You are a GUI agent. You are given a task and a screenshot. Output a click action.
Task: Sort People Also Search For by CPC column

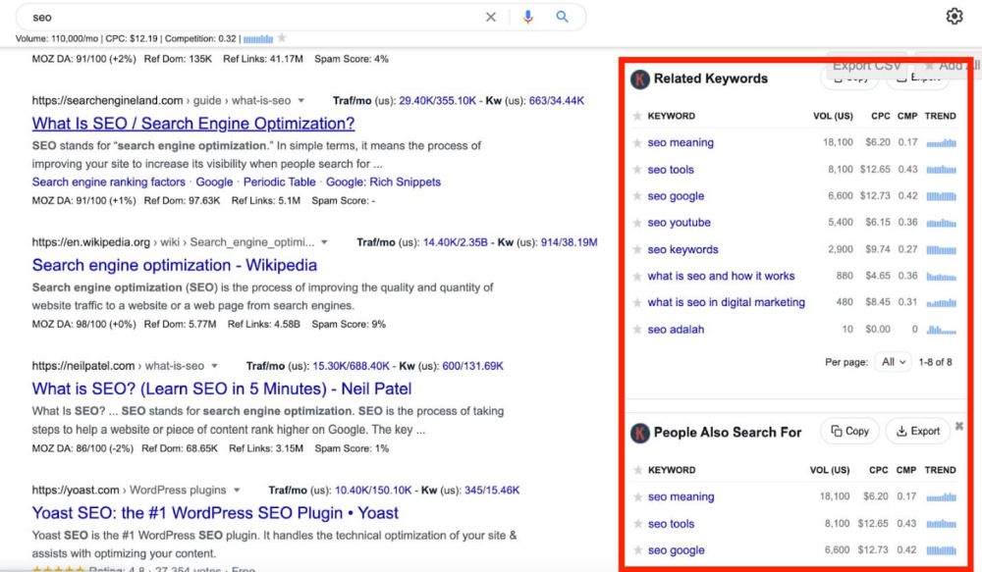pyautogui.click(x=880, y=470)
